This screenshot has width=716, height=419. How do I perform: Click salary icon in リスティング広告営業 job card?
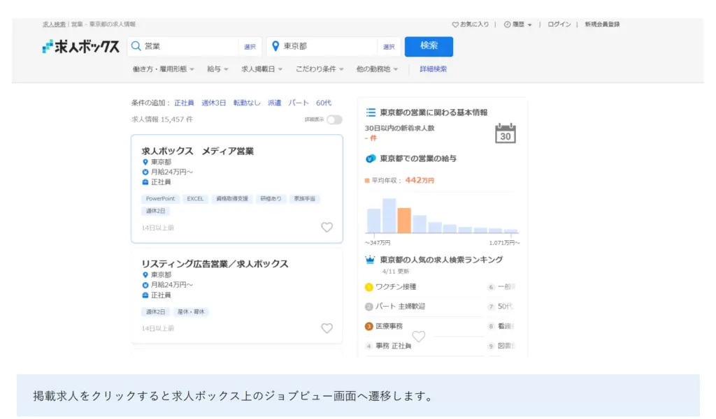click(145, 285)
